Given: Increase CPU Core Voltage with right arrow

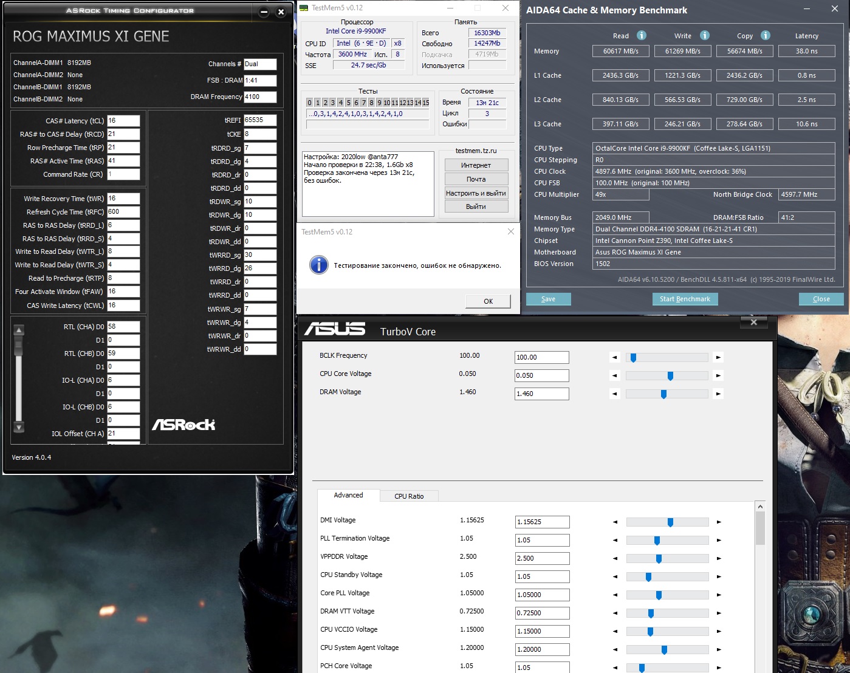Looking at the screenshot, I should point(719,376).
